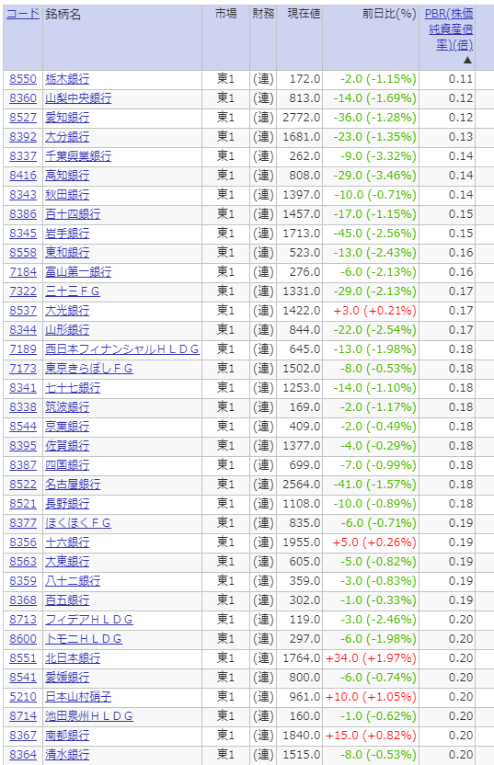This screenshot has width=494, height=765.
Task: Click stock code 8356
Action: [23, 542]
